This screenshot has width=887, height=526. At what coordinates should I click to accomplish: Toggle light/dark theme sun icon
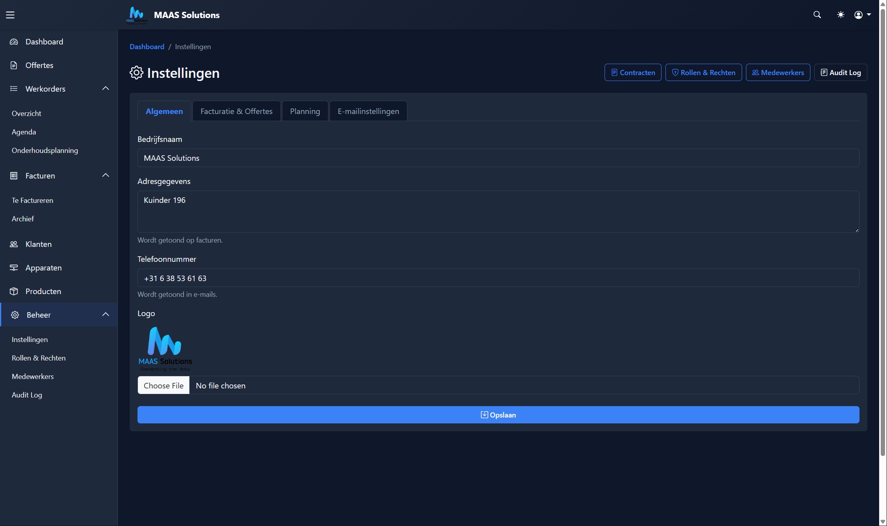(x=841, y=15)
